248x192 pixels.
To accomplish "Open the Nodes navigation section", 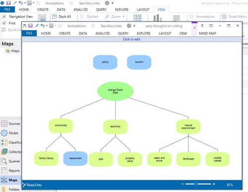I will coord(10,133).
